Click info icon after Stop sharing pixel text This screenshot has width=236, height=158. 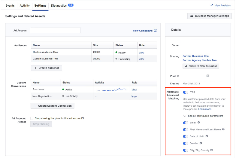(x=83, y=118)
